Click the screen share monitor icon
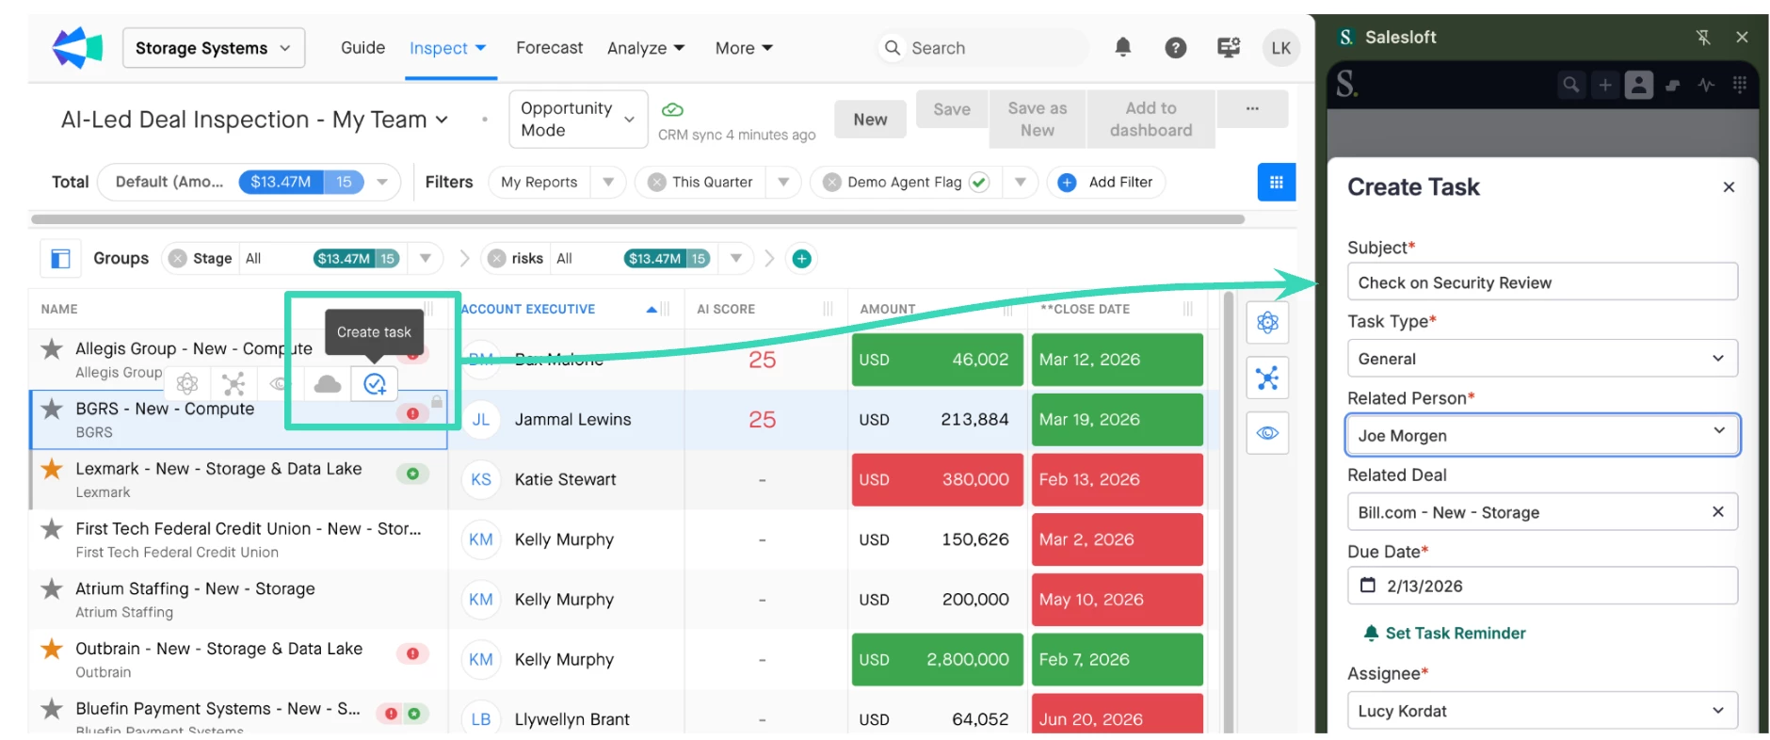 click(x=1229, y=47)
